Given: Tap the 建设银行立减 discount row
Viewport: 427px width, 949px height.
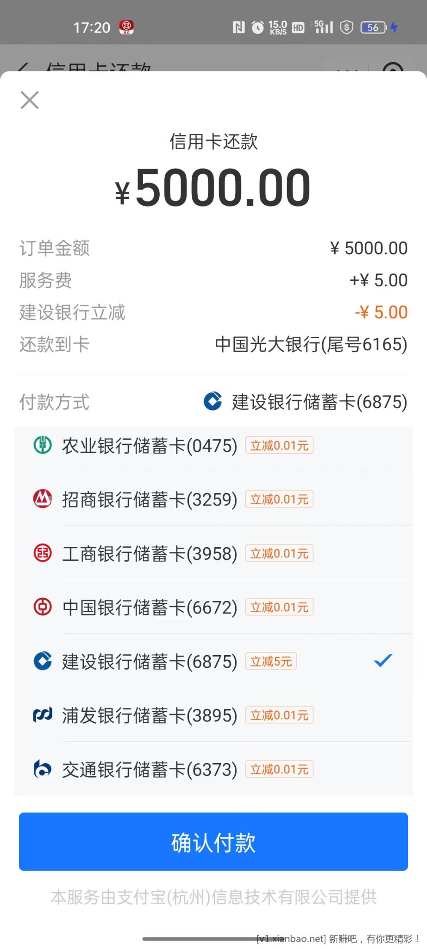Looking at the screenshot, I should click(213, 312).
